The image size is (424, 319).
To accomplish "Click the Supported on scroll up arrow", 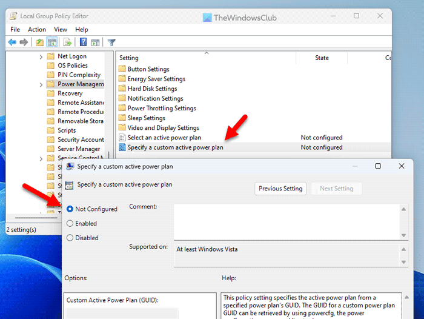I will tap(403, 249).
